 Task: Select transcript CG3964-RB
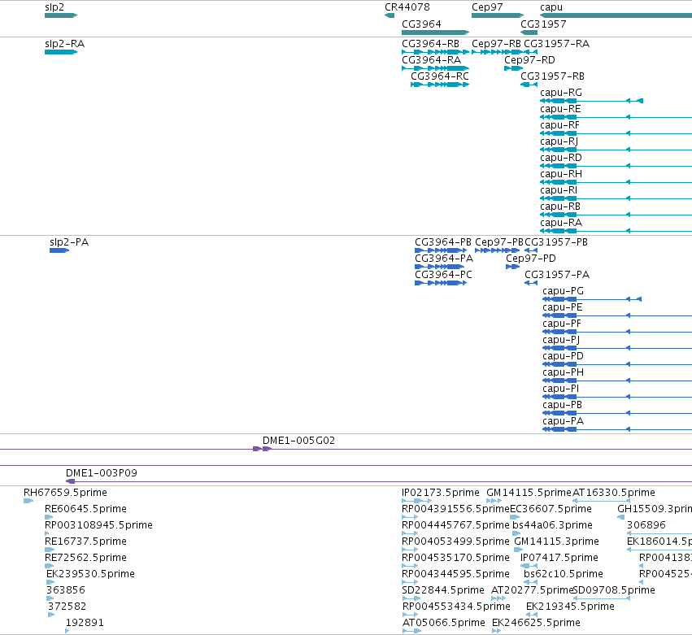435,52
